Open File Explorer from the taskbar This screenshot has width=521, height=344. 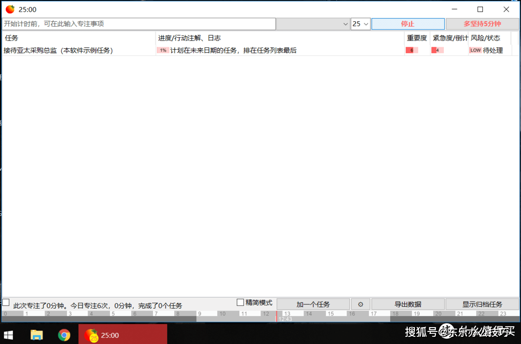37,335
